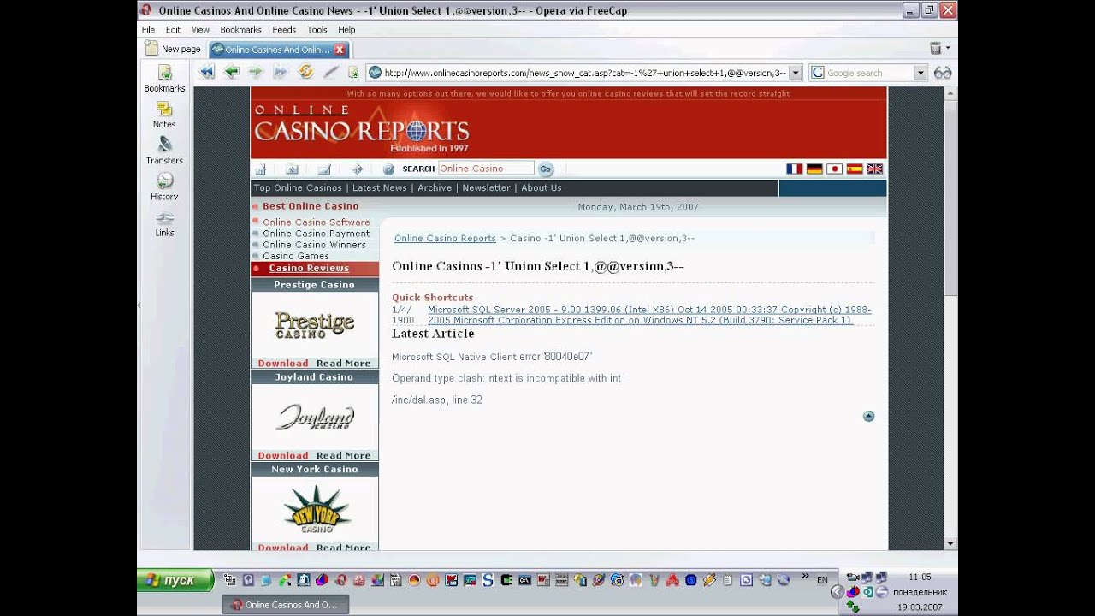The image size is (1095, 616).
Task: Open the Bookmarks panel
Action: 164,79
